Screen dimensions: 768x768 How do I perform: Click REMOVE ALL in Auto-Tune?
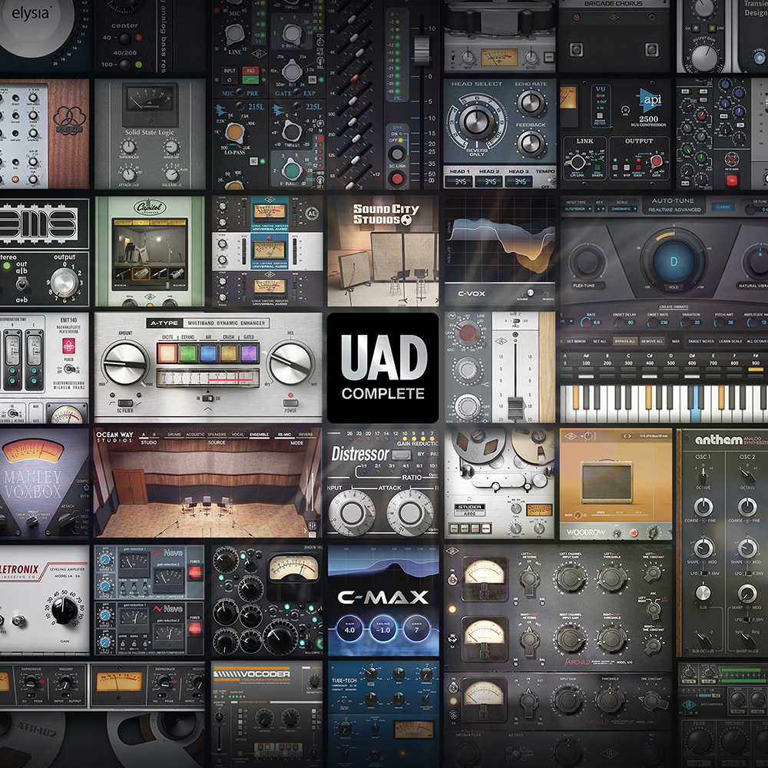pyautogui.click(x=652, y=341)
